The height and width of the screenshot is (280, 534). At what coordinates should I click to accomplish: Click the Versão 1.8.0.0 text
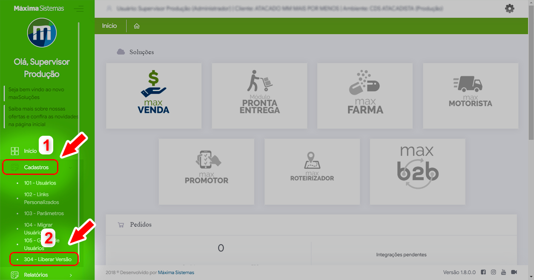460,272
